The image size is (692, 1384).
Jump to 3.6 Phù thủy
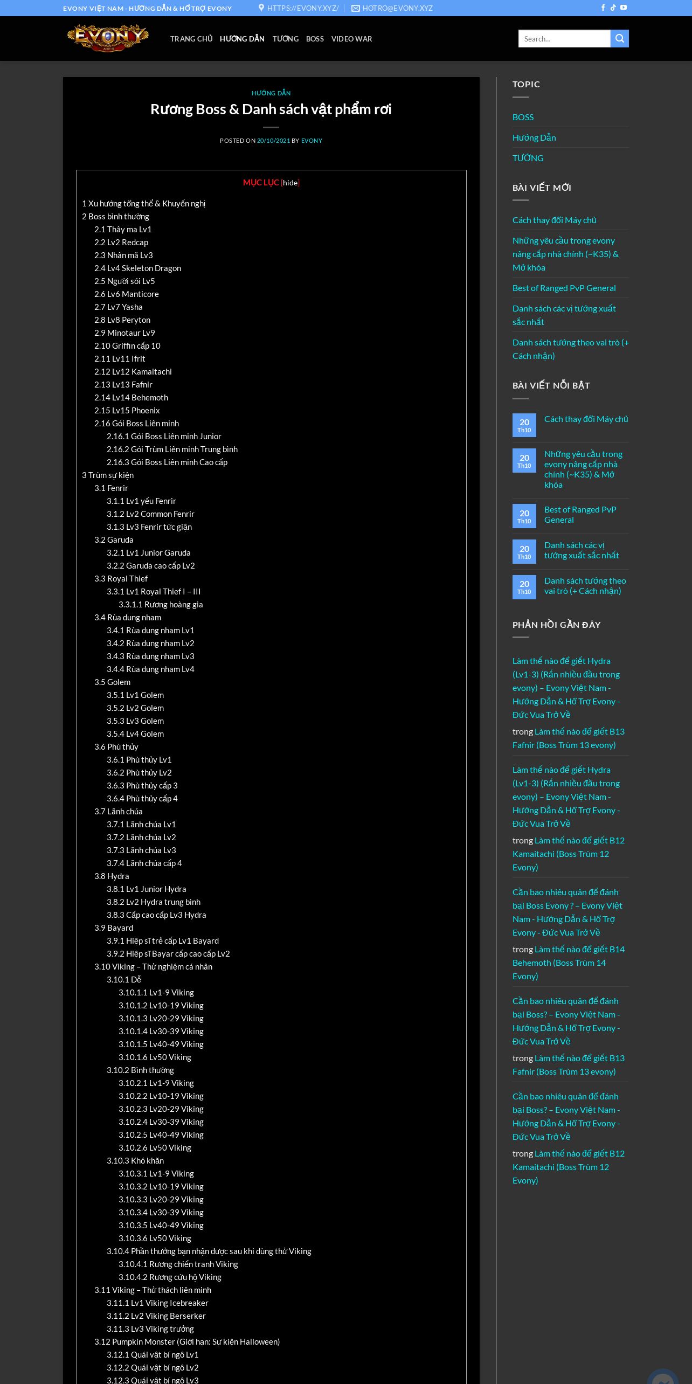116,747
